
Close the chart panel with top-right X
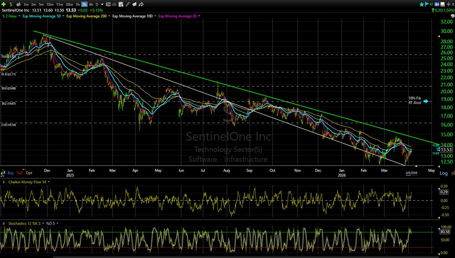pyautogui.click(x=453, y=4)
